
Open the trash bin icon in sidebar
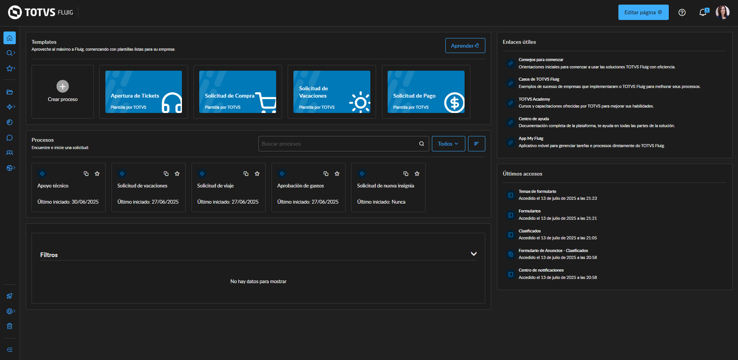10,326
